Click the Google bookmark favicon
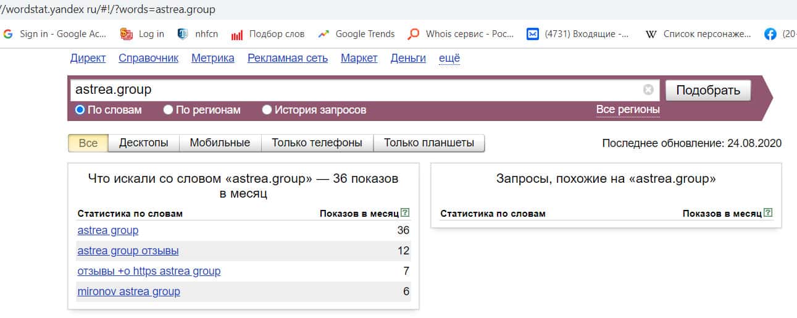Screen dimensions: 797x318 point(8,34)
